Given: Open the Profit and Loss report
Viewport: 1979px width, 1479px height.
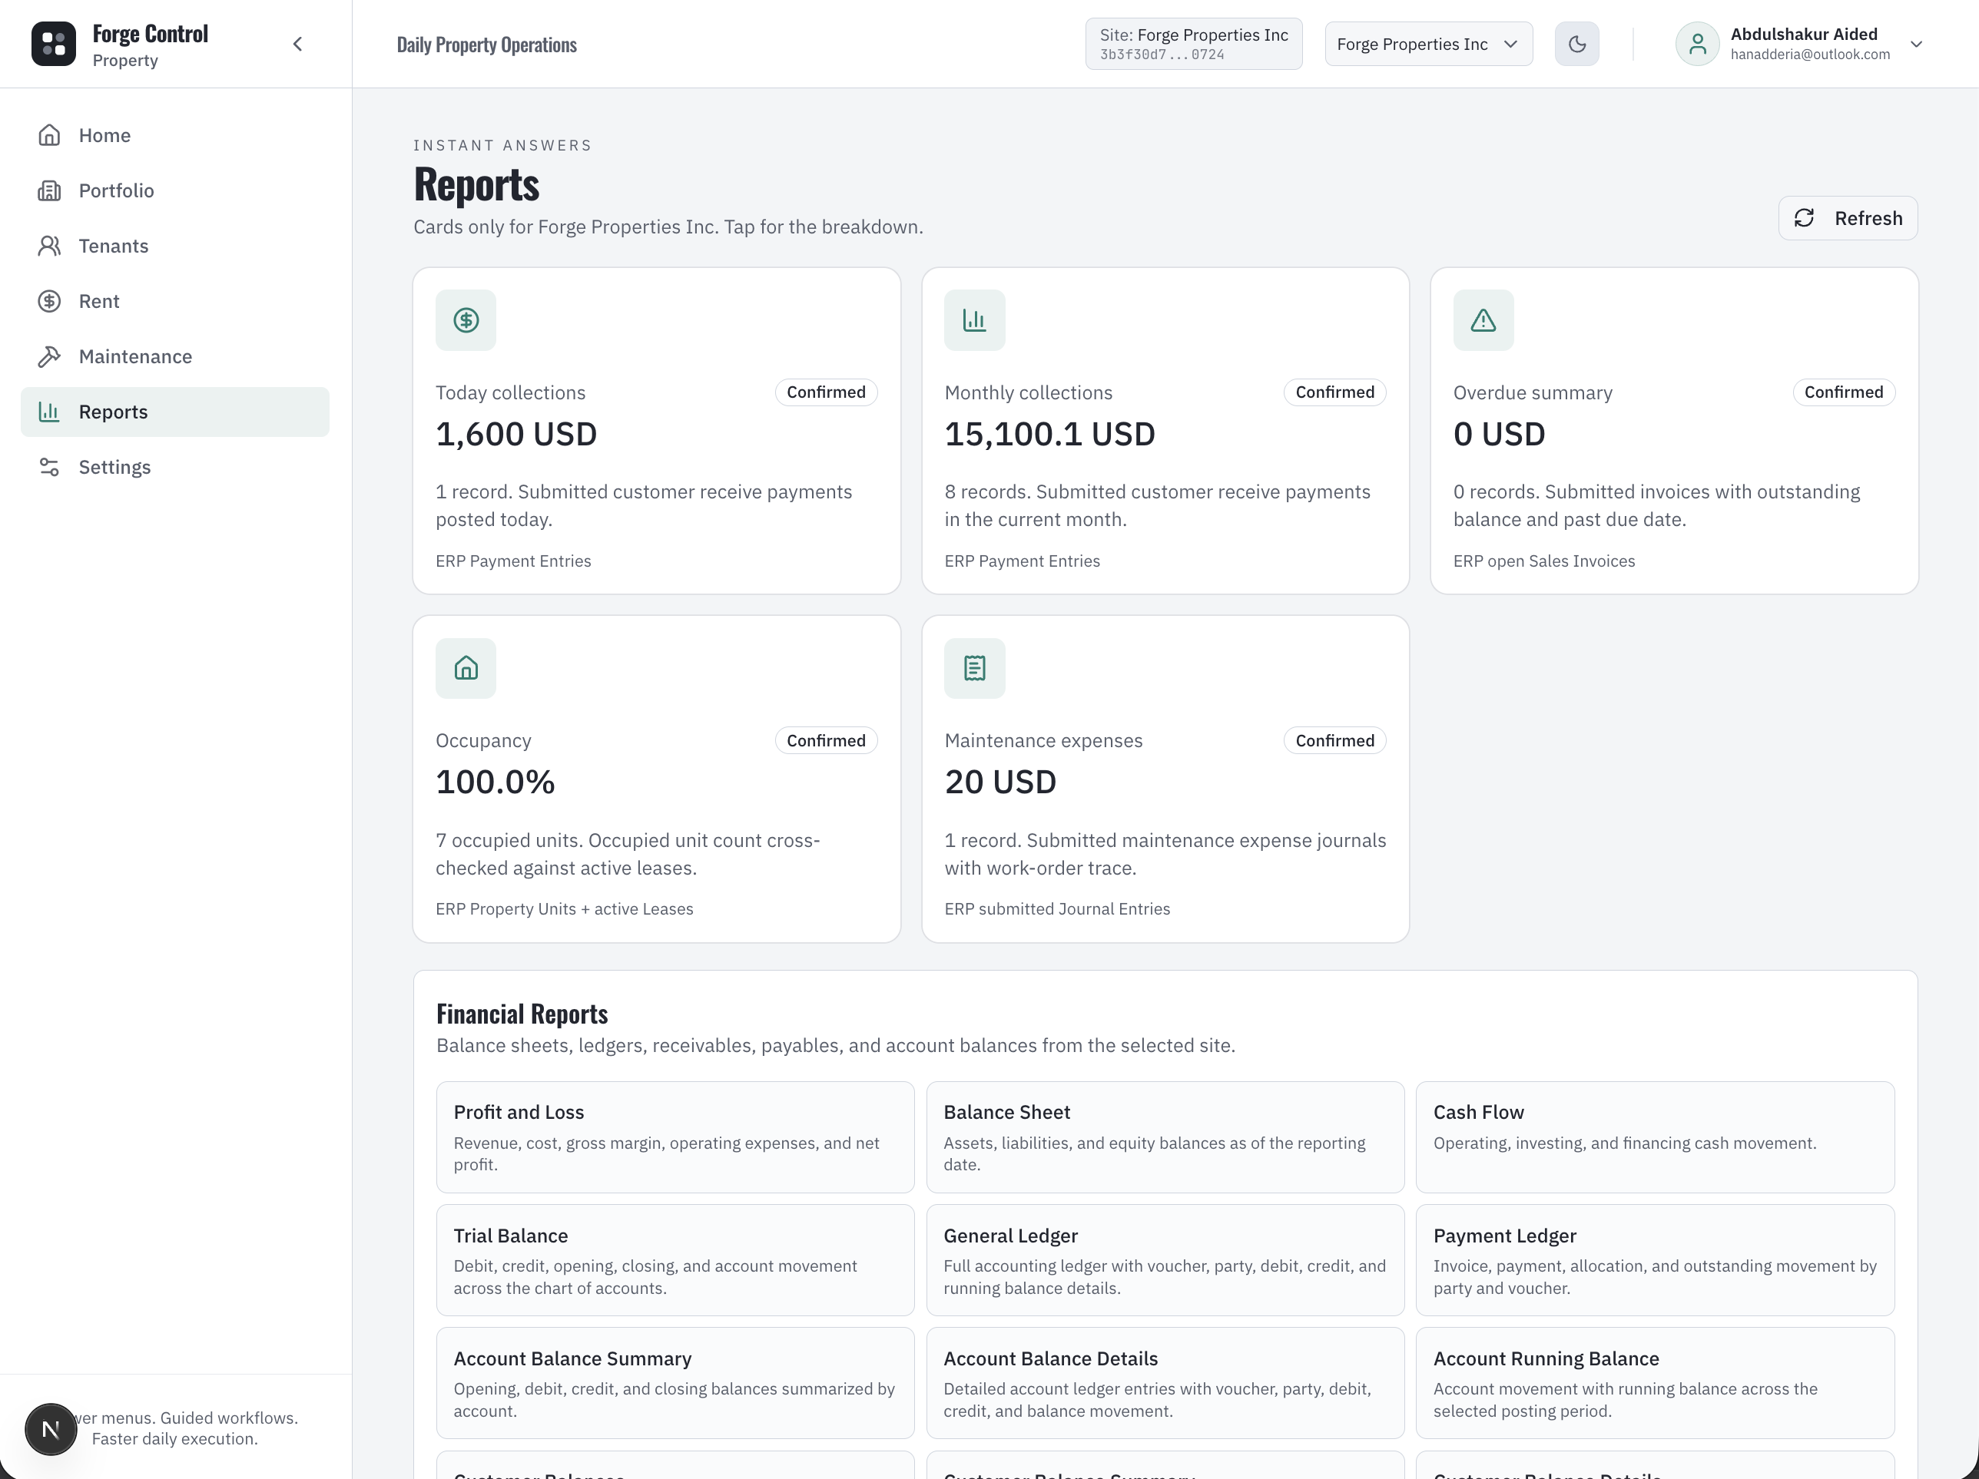Looking at the screenshot, I should coord(675,1137).
